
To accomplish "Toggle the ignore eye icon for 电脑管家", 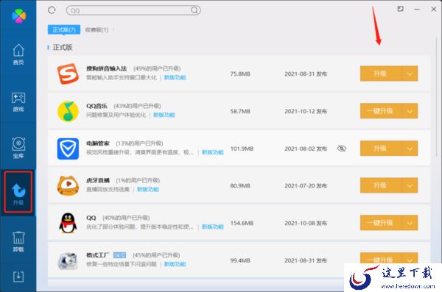I will pyautogui.click(x=341, y=149).
